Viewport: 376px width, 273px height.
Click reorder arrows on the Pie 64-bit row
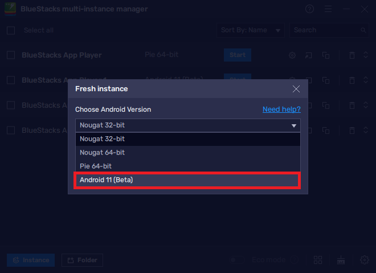pyautogui.click(x=366, y=55)
